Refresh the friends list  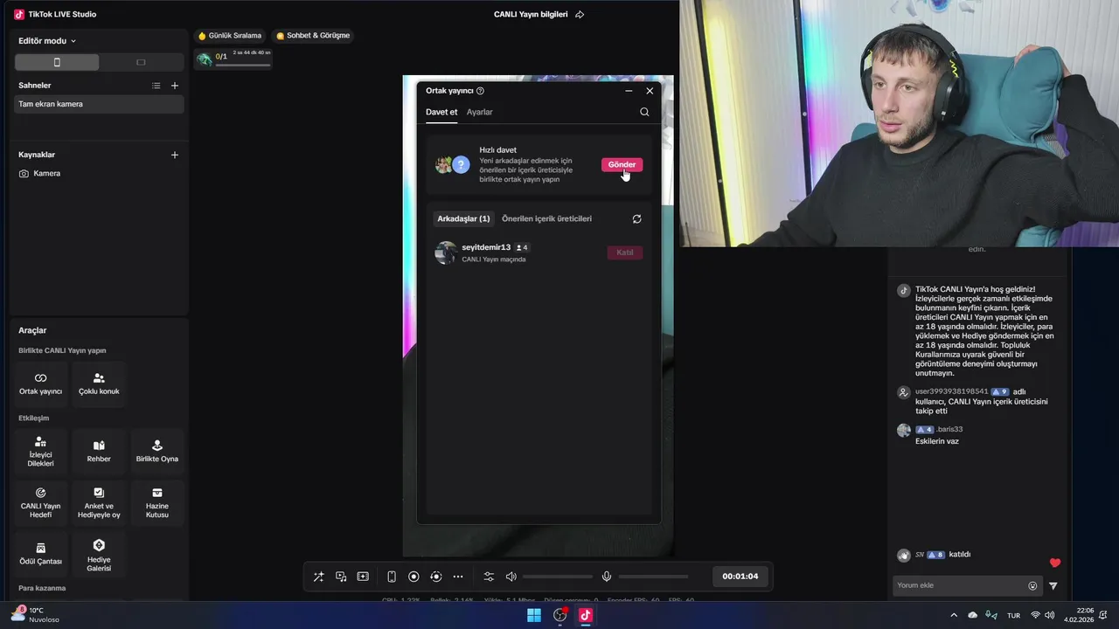(636, 218)
